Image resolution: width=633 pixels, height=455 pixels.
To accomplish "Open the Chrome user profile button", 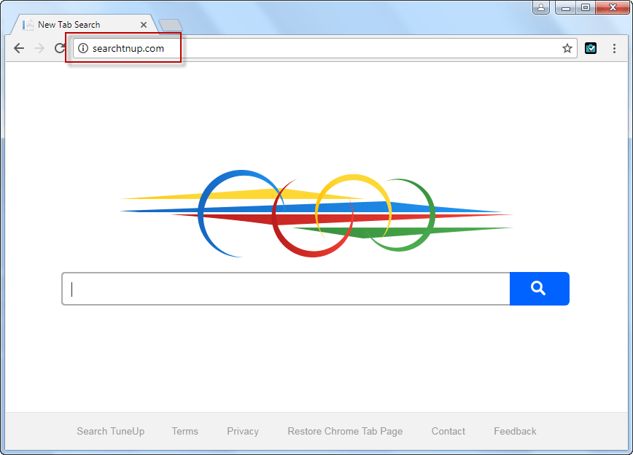I will click(541, 8).
